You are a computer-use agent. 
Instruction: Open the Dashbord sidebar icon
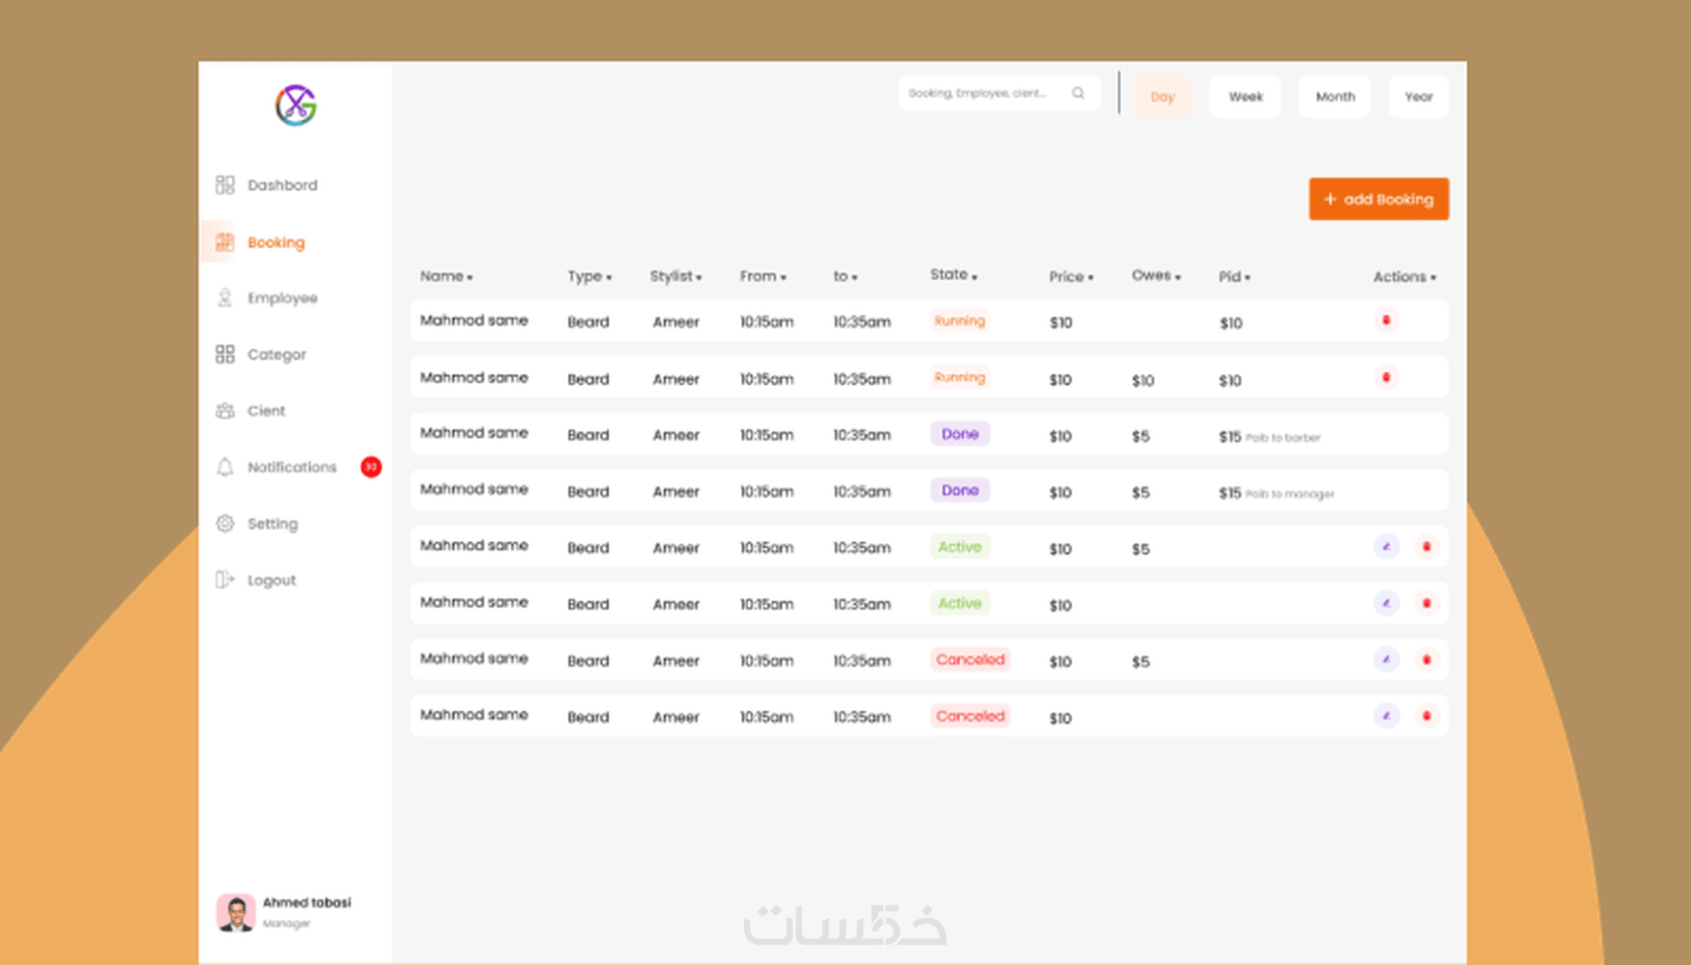coord(225,185)
